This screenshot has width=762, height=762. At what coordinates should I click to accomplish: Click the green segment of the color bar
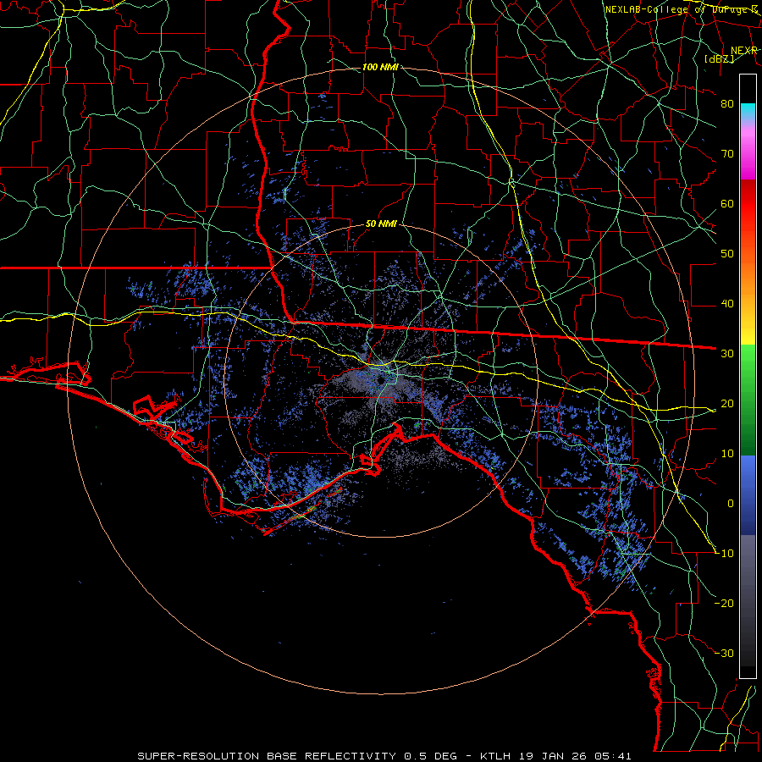(748, 400)
